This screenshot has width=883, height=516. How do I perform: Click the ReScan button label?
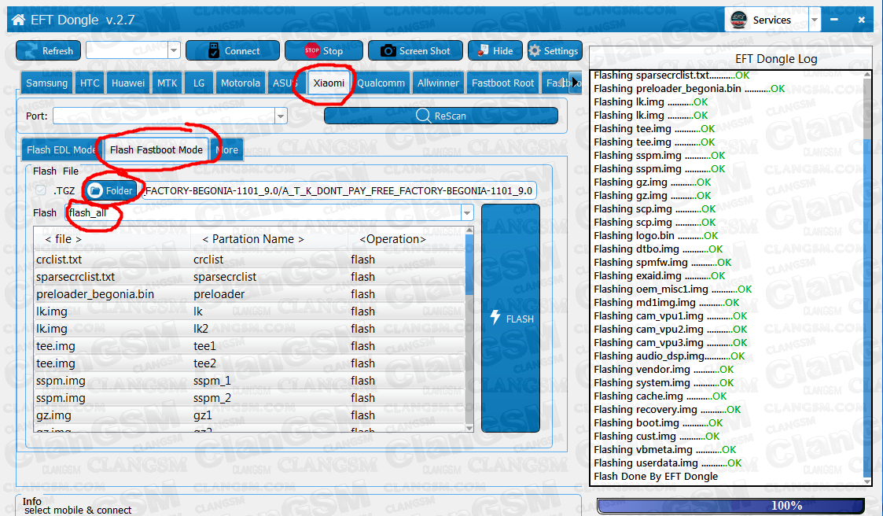(450, 116)
